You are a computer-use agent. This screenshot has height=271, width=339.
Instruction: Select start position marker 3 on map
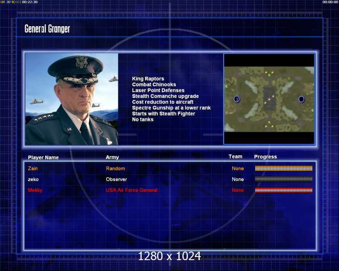click(237, 99)
